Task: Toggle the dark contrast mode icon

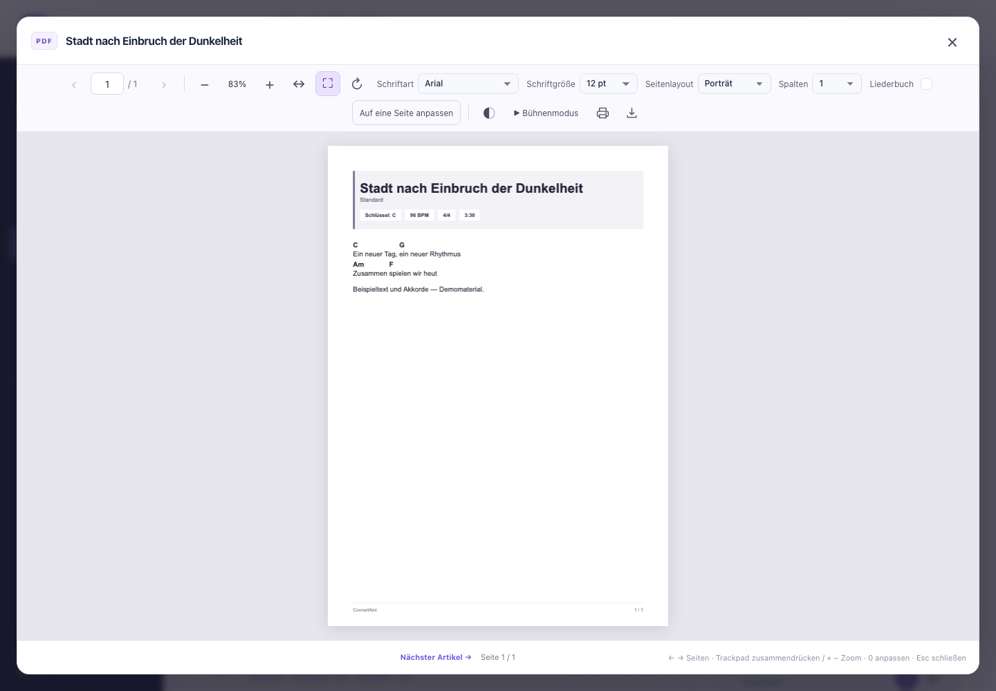Action: point(489,113)
